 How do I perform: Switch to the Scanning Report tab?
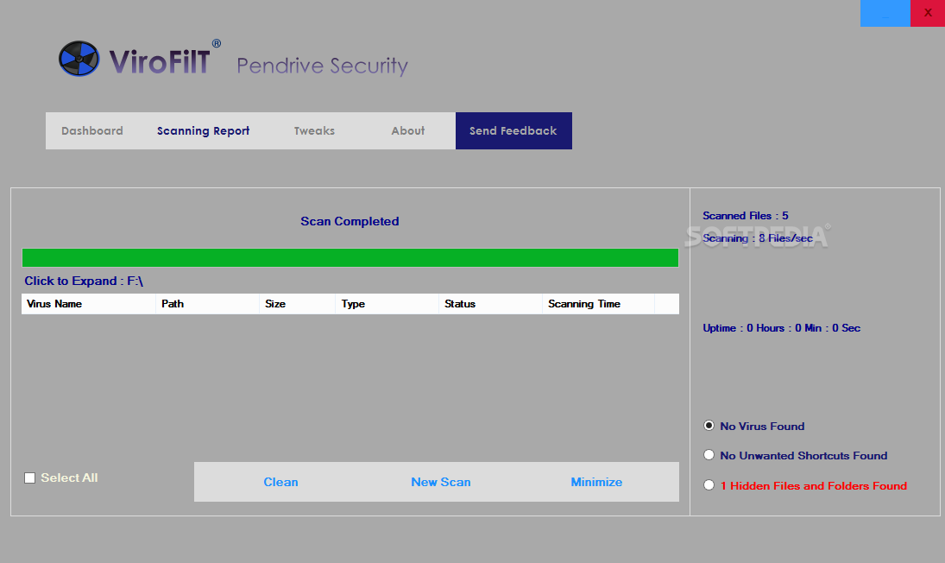coord(203,130)
